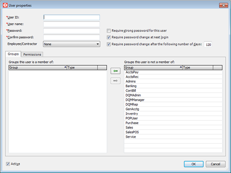
Task: Click the days number field showing 120
Action: coord(208,45)
